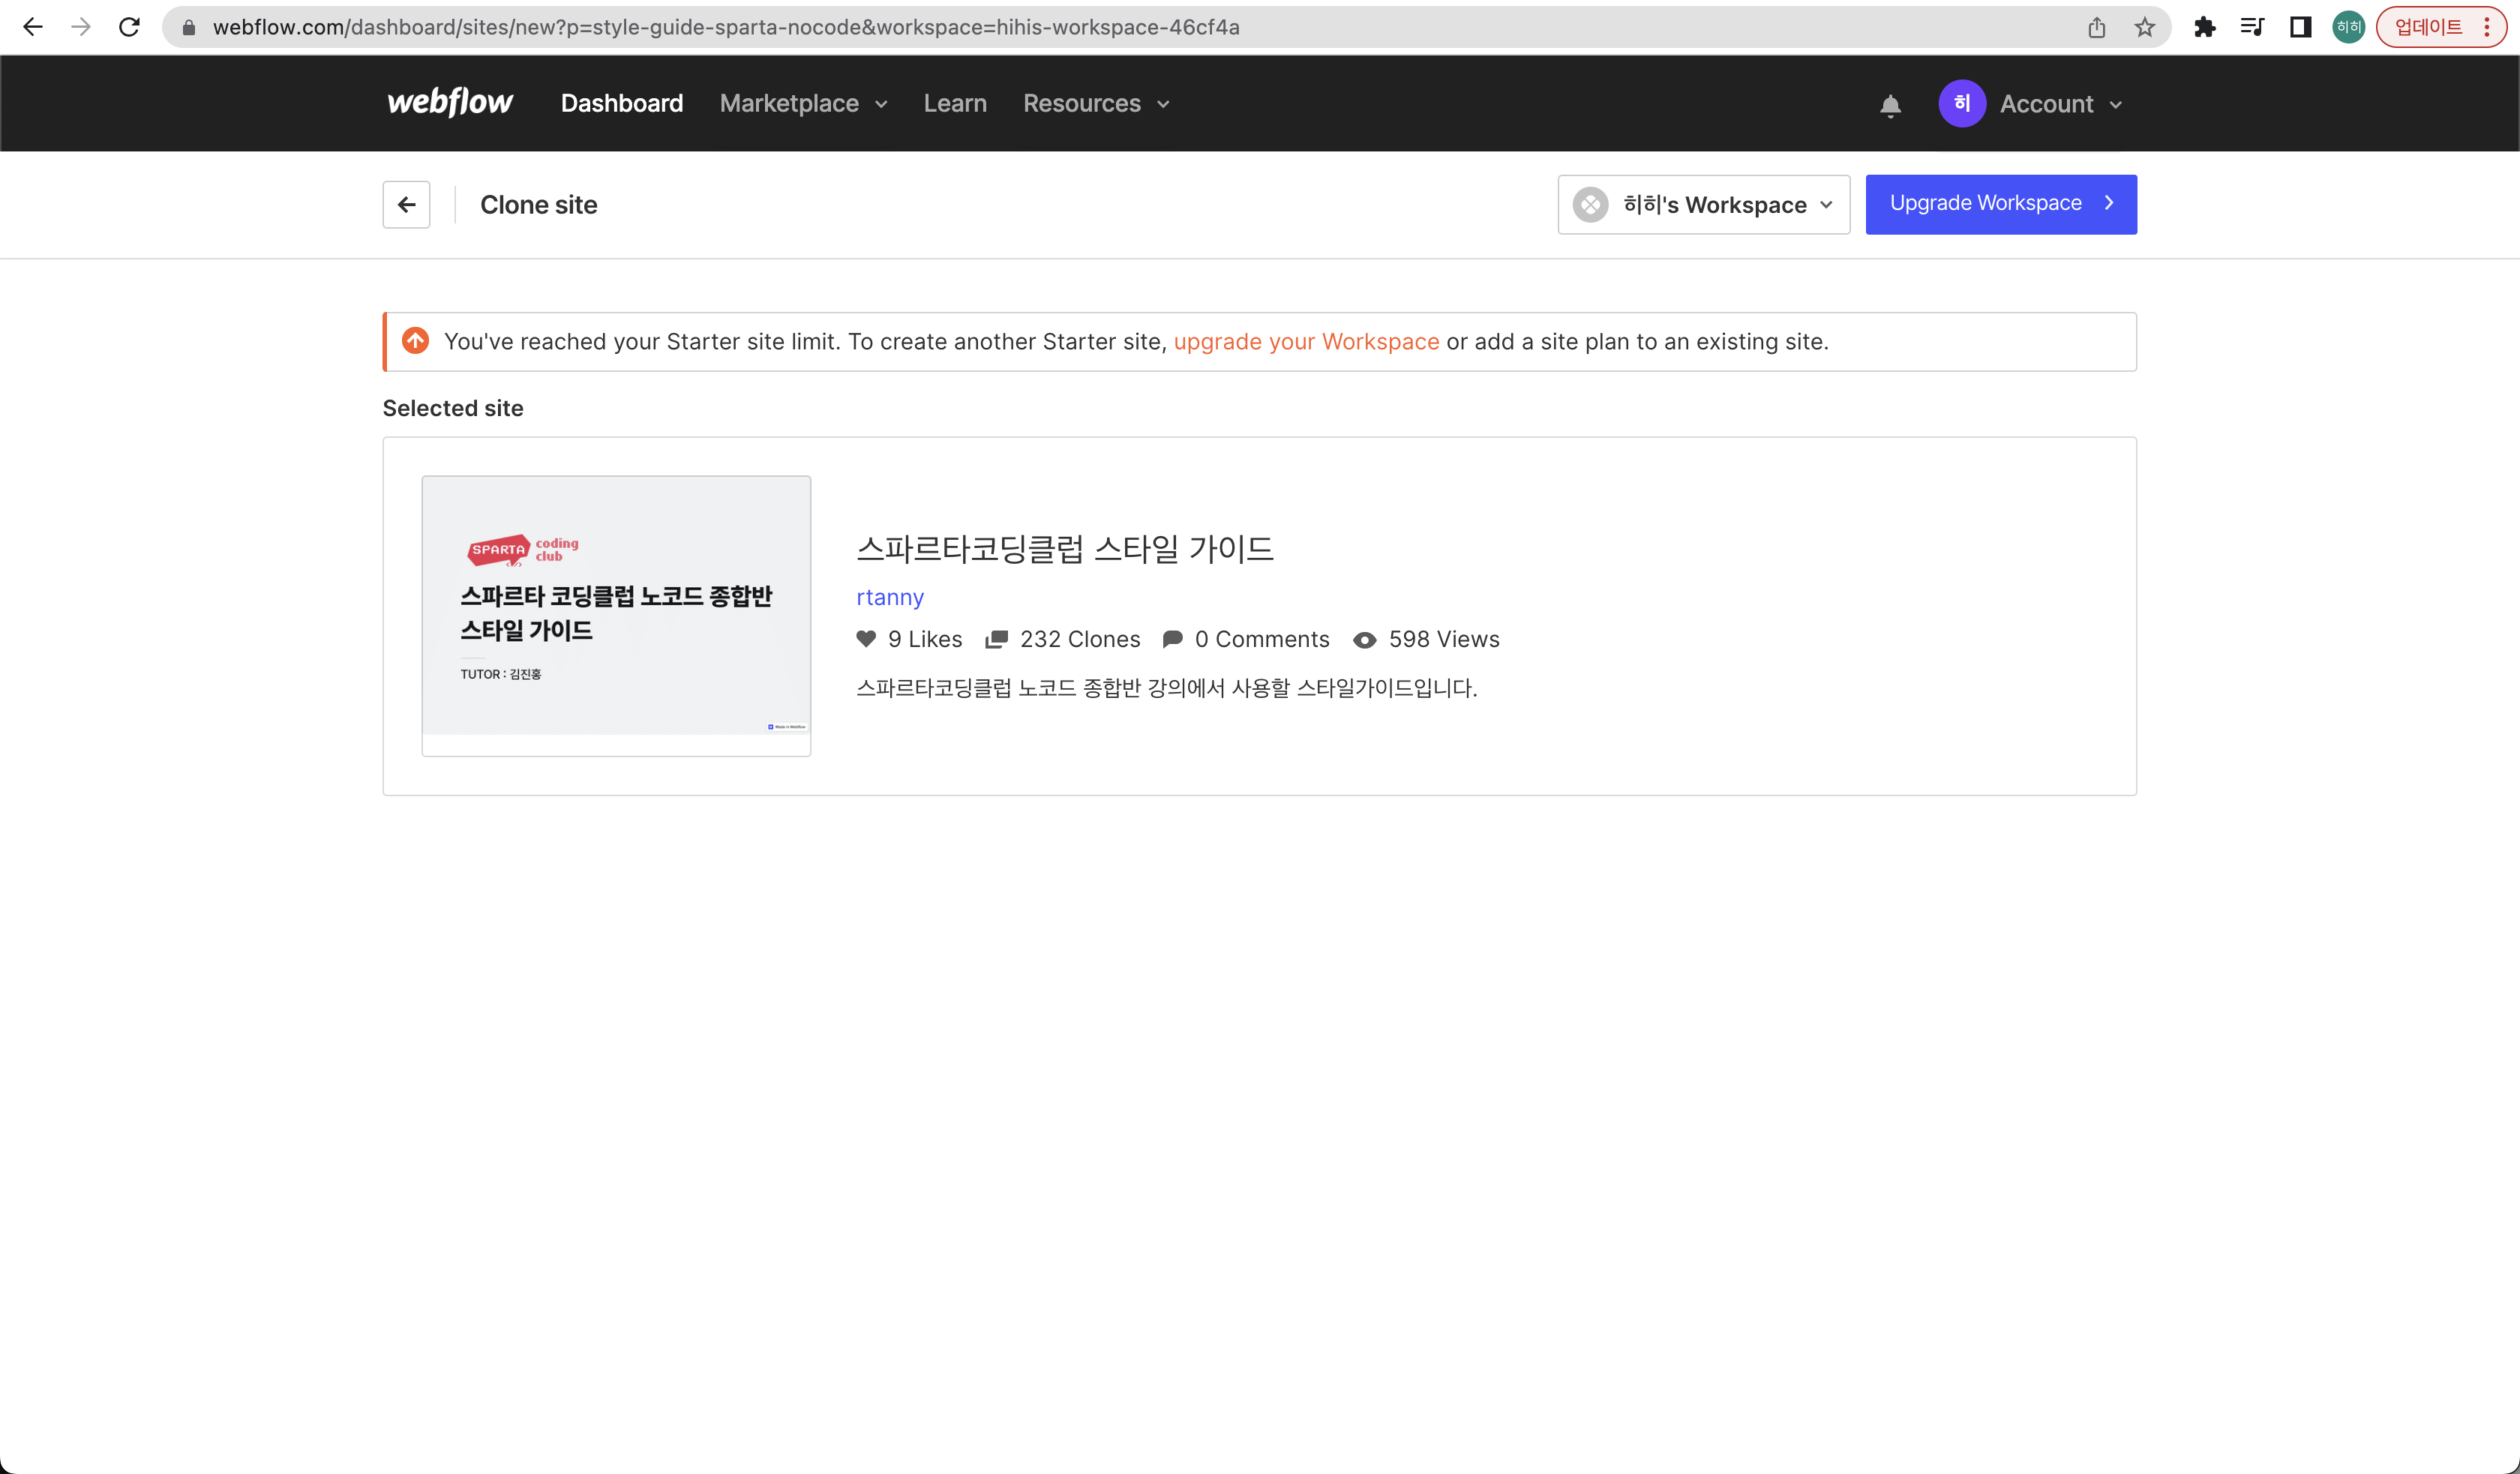
Task: Open the Chrome profile avatar
Action: pos(2348,27)
